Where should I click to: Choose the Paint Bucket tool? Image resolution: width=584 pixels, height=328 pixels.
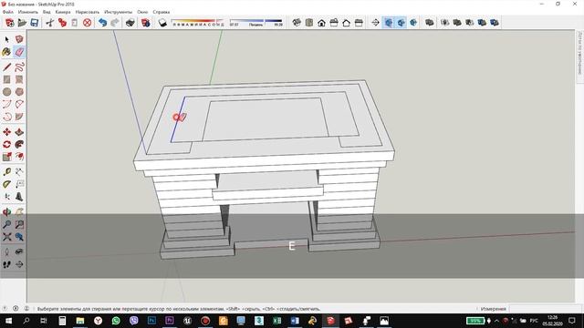coord(6,52)
